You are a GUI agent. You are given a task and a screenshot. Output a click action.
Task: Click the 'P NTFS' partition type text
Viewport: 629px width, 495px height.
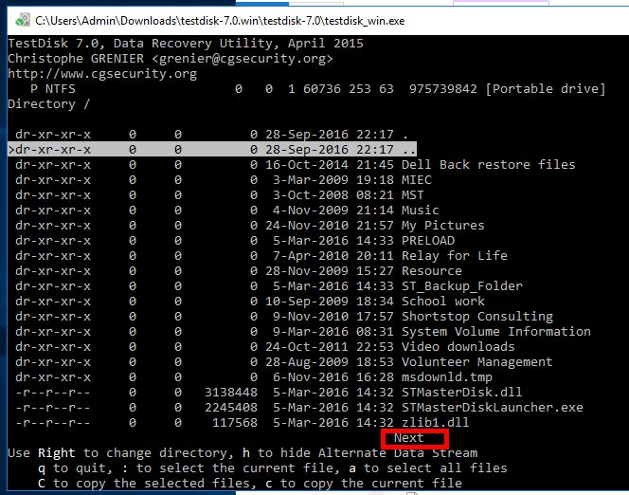(53, 89)
